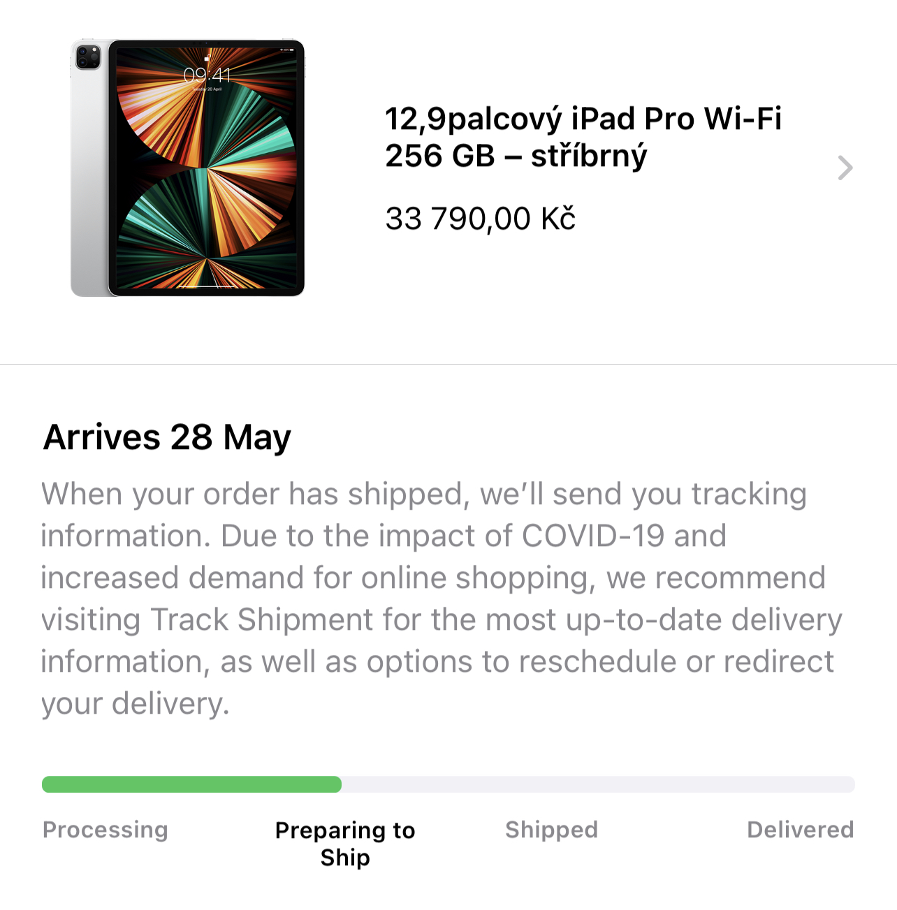Tap the Arrives 28 May heading
The height and width of the screenshot is (910, 897).
(167, 438)
